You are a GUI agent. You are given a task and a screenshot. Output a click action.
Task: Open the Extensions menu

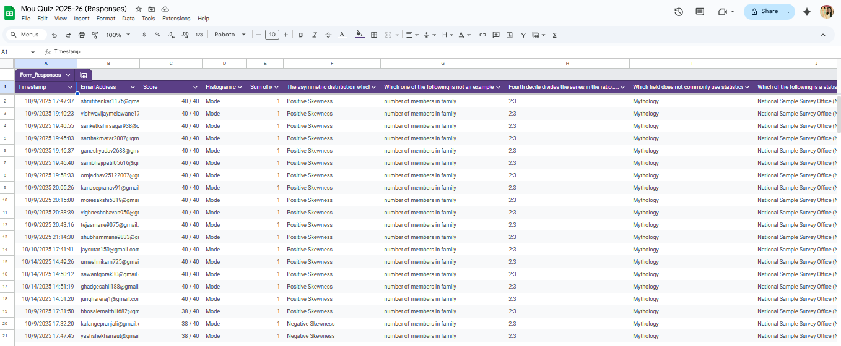pos(176,19)
